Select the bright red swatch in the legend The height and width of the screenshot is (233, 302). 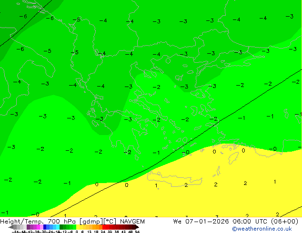pos(104,227)
